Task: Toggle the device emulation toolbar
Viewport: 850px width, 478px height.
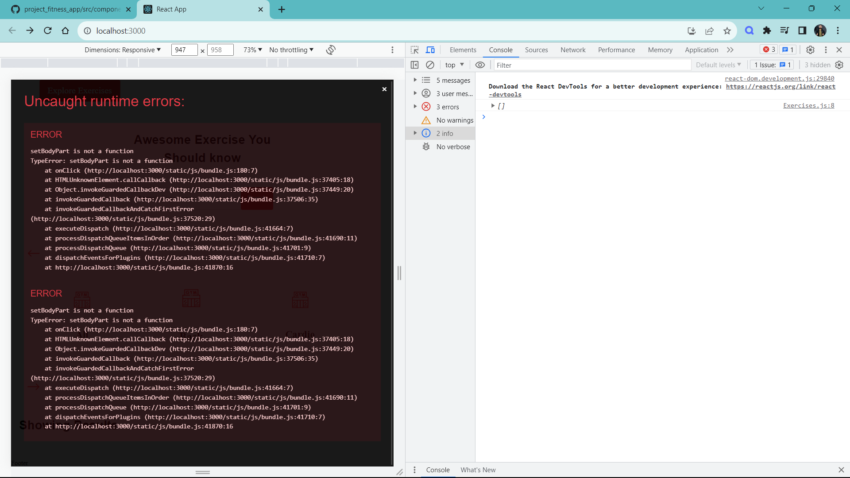Action: [430, 50]
